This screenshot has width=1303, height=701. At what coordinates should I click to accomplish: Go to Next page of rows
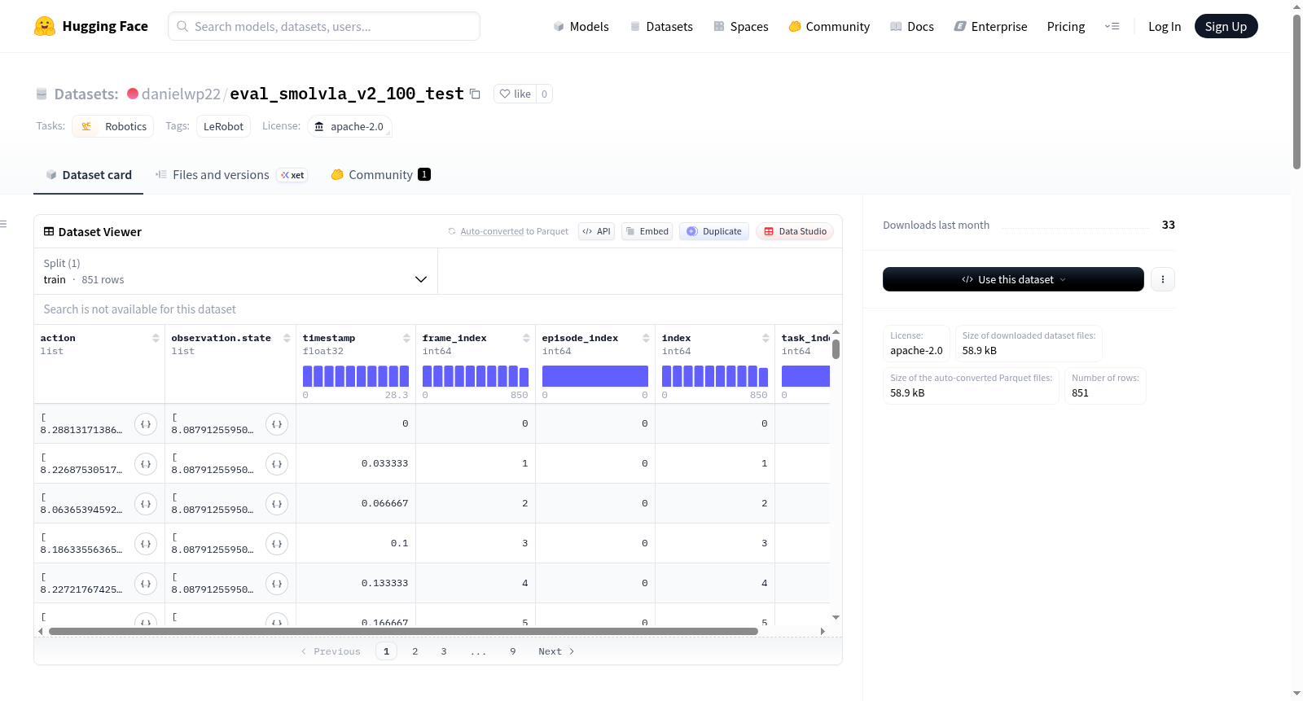point(556,651)
